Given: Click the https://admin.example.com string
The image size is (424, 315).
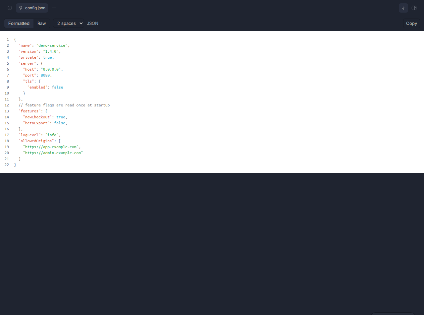Looking at the screenshot, I should 53,153.
